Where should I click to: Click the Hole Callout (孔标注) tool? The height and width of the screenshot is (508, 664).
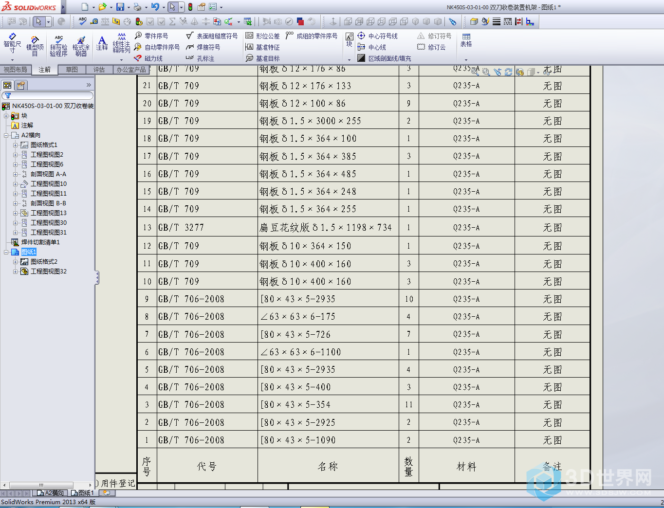click(200, 58)
